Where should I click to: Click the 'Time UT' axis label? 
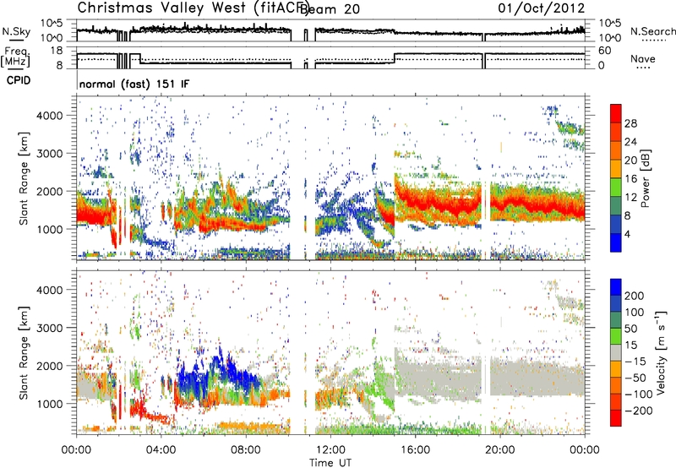(330, 463)
